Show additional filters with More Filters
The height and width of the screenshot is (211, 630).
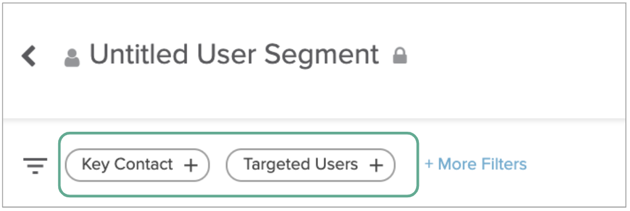(x=476, y=164)
